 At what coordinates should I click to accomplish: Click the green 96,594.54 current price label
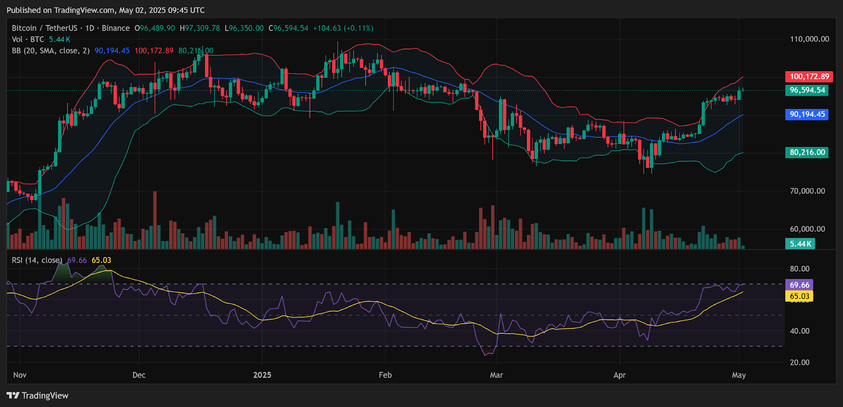click(x=807, y=91)
